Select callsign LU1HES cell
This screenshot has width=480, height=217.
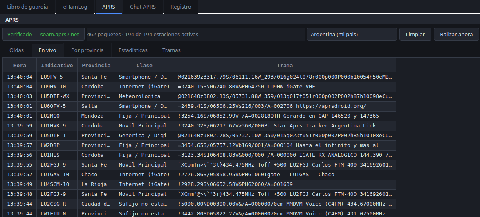pos(57,155)
